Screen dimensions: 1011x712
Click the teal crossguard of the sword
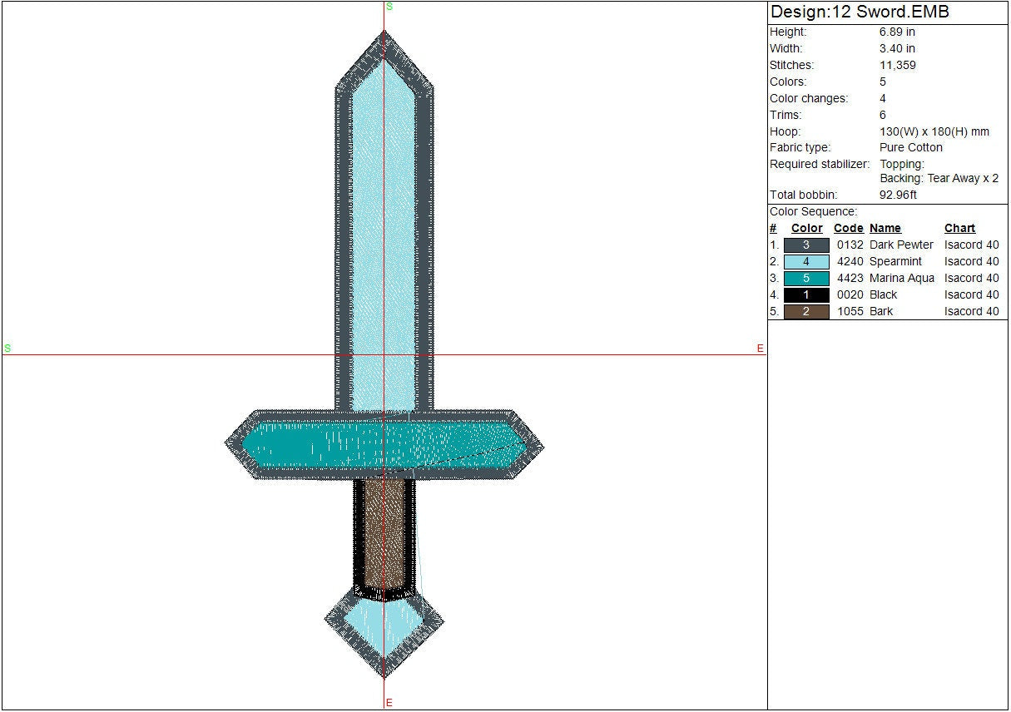click(316, 445)
